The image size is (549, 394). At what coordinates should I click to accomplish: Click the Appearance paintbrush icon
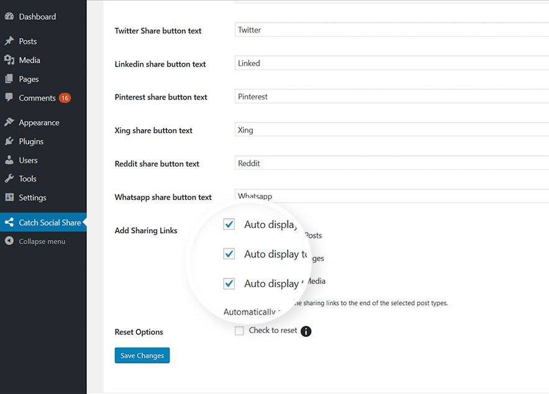point(9,122)
